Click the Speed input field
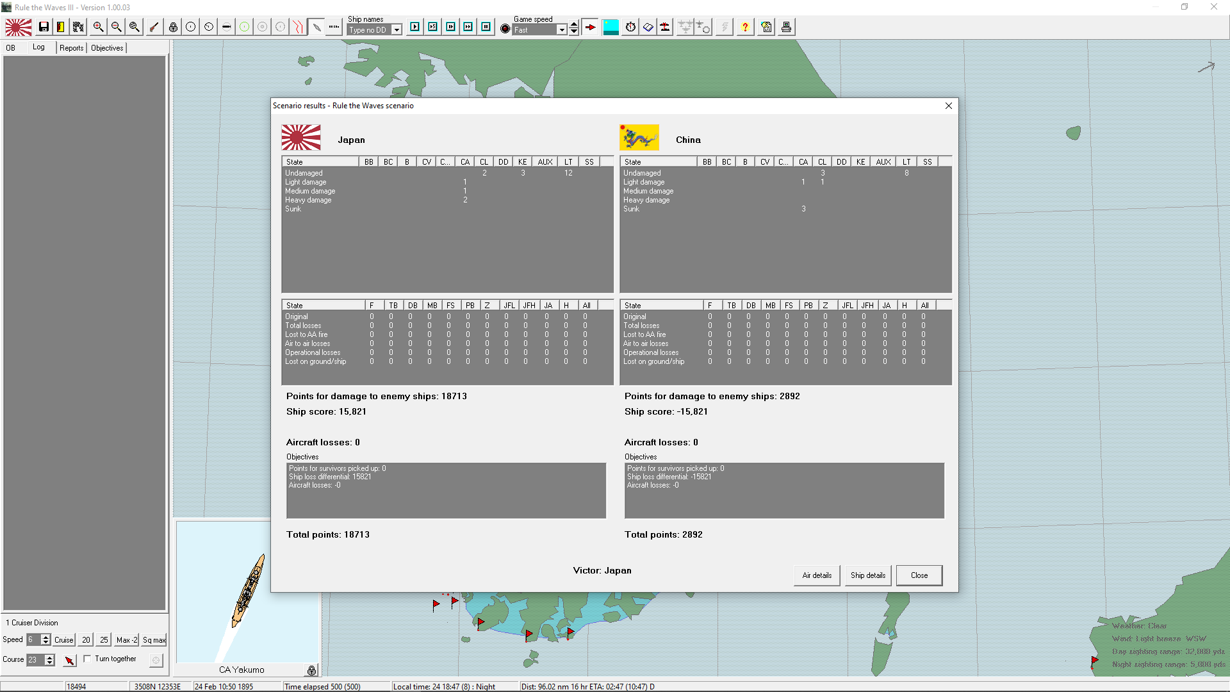1230x692 pixels. pos(33,640)
